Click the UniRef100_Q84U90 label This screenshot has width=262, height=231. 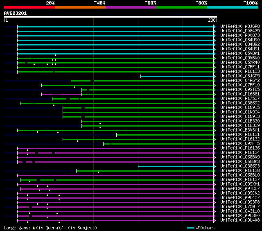click(240, 40)
